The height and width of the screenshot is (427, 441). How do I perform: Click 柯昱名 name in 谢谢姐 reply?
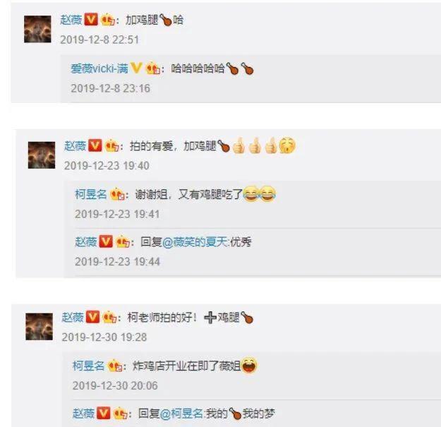(91, 194)
